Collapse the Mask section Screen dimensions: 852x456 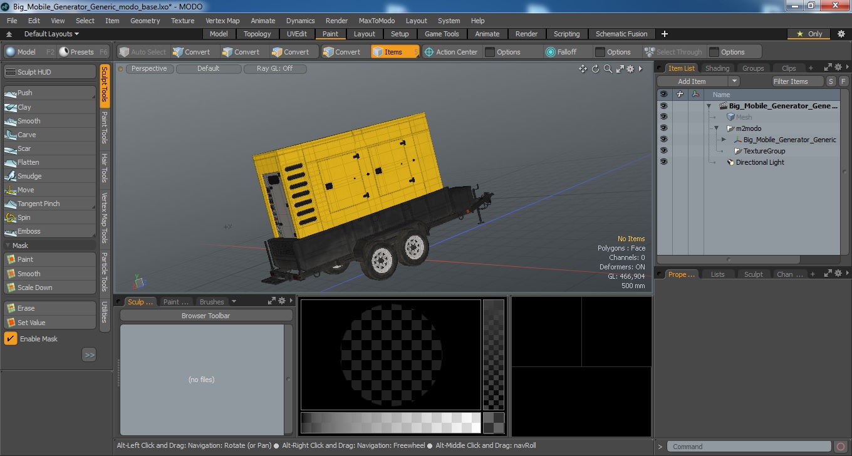coord(8,246)
